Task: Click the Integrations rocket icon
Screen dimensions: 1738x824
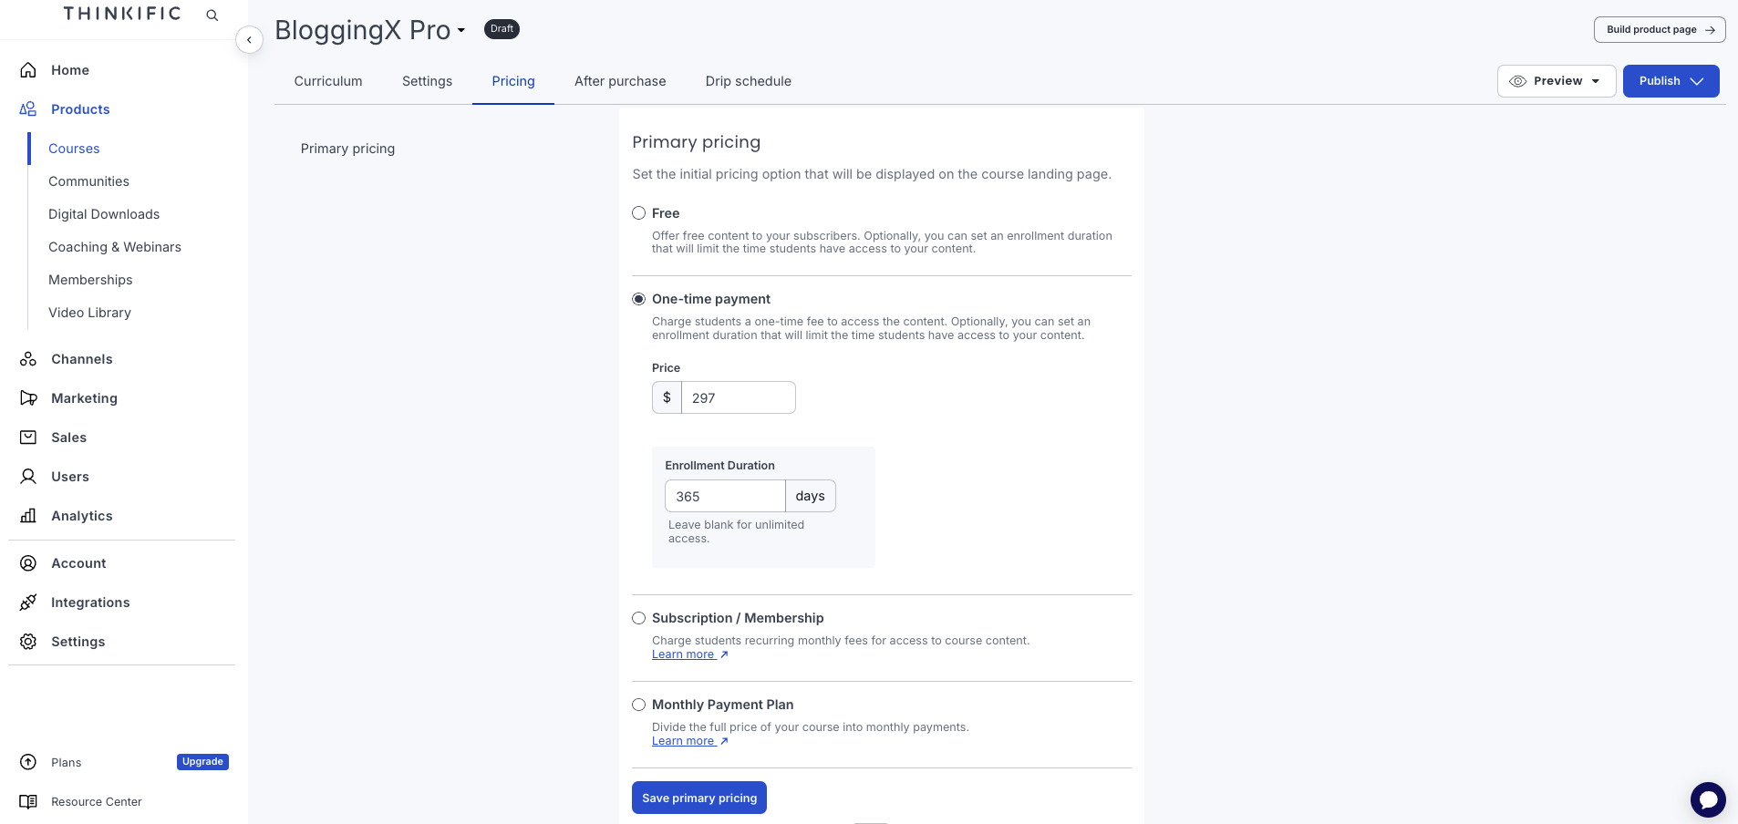Action: tap(28, 603)
